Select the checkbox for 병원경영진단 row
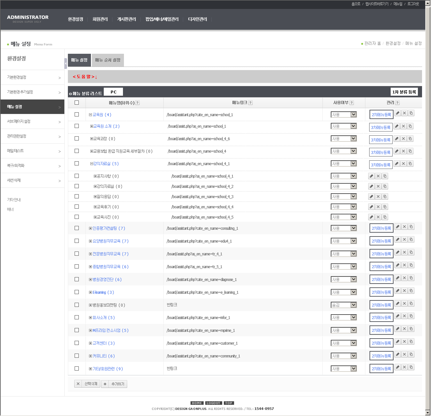Viewport: 431px width, 416px height. [x=77, y=279]
